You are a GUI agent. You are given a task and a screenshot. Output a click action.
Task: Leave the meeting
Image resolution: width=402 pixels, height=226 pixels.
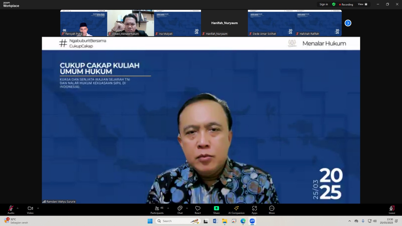click(392, 210)
